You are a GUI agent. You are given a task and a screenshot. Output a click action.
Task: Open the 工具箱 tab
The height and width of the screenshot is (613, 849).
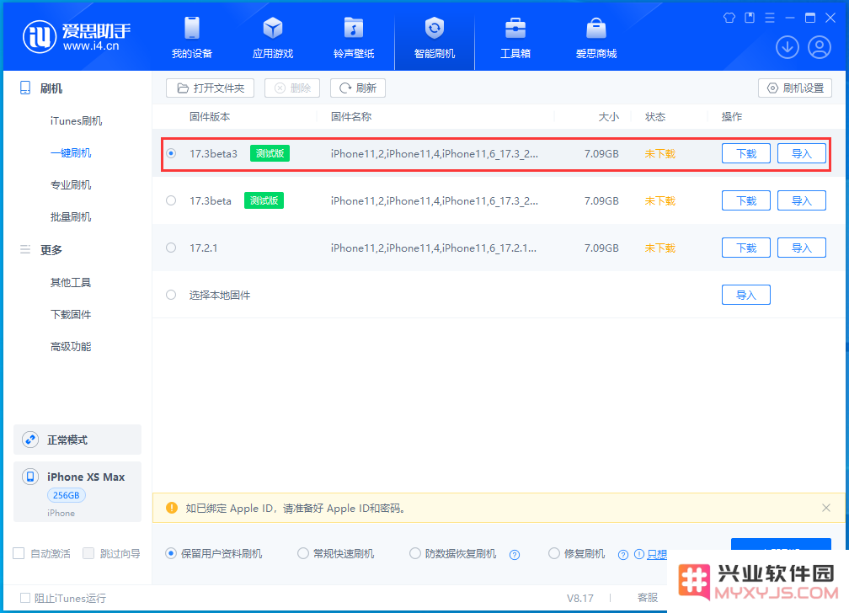pos(515,38)
